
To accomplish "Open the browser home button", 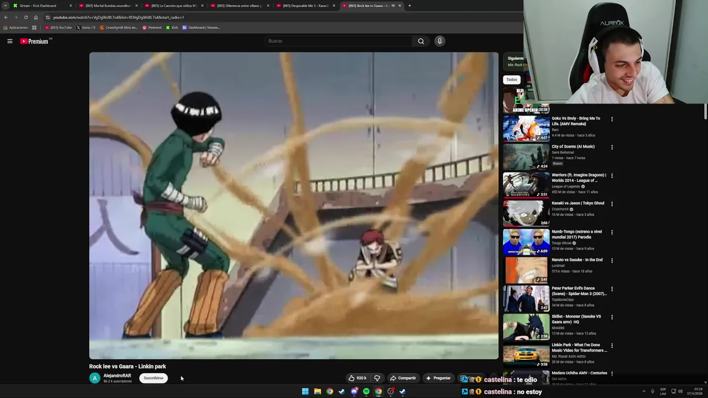I will tap(36, 17).
